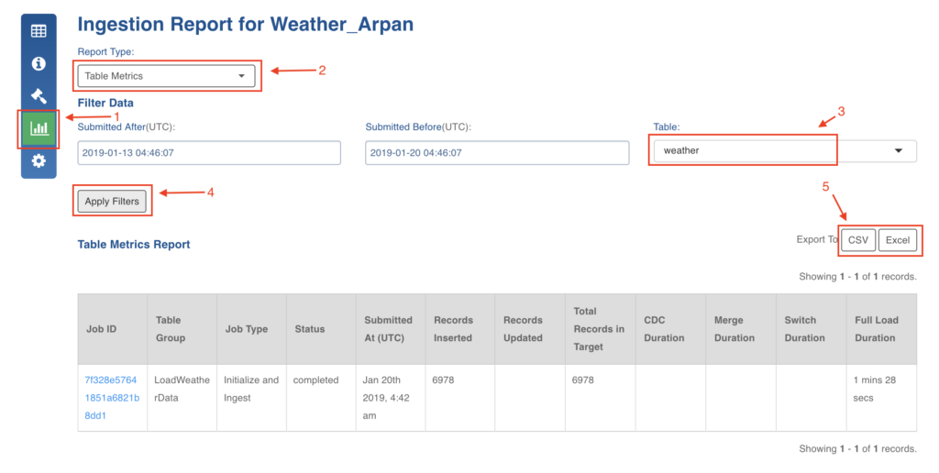Click the Table dropdown arrow caret
This screenshot has width=939, height=473.
(898, 150)
